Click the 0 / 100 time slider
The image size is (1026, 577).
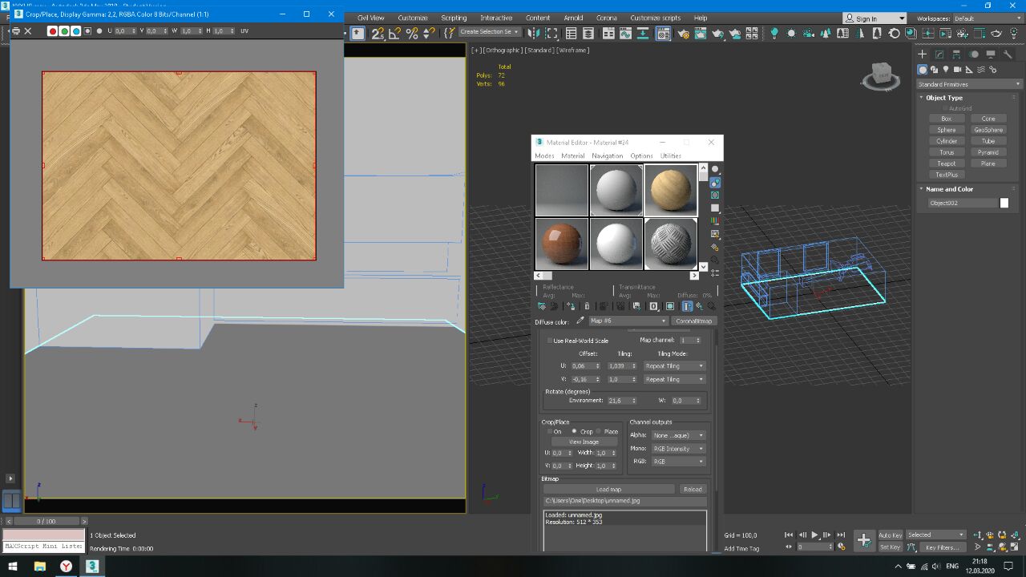coord(47,521)
